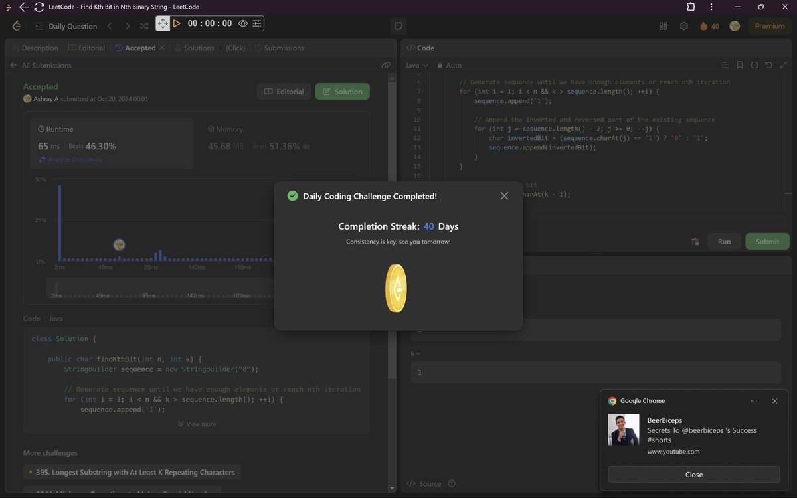
Task: Click Close on the Chrome notification
Action: click(694, 474)
